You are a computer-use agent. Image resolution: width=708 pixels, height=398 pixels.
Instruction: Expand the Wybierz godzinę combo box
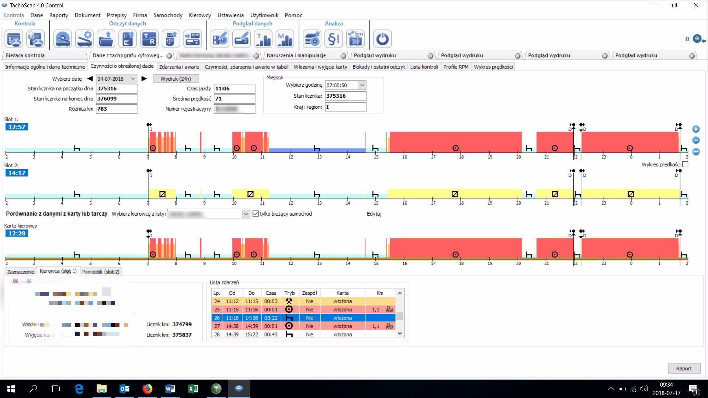pos(362,85)
